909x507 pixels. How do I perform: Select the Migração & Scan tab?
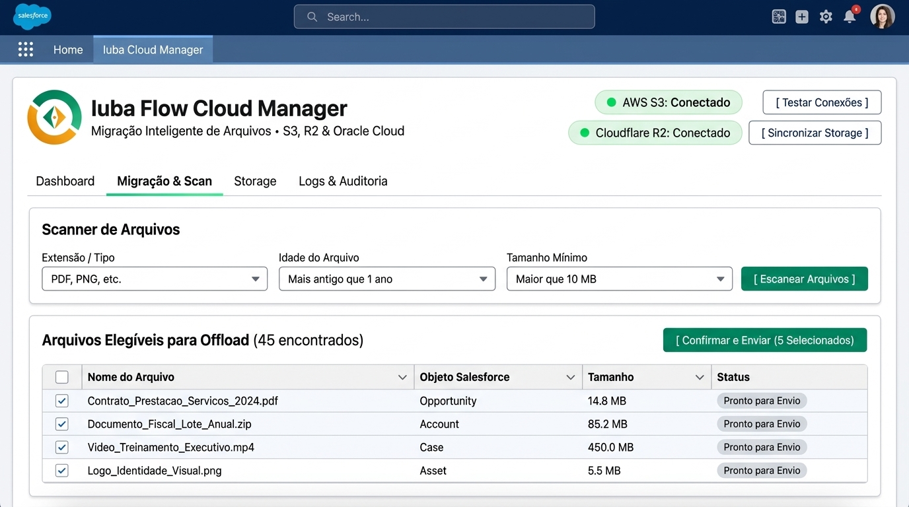164,181
